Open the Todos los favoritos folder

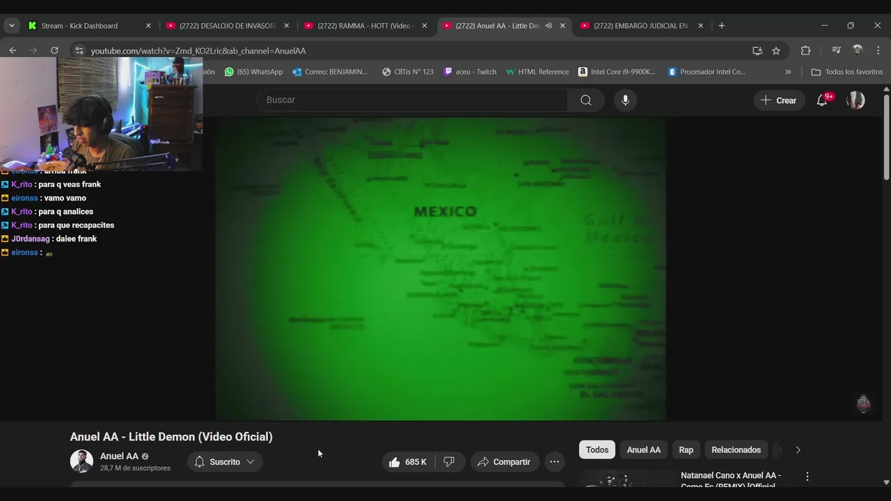coord(847,72)
